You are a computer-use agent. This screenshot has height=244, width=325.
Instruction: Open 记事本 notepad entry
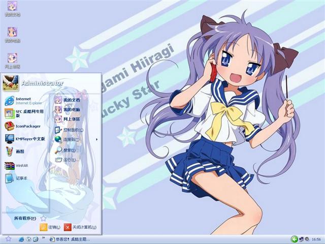pos(16,178)
